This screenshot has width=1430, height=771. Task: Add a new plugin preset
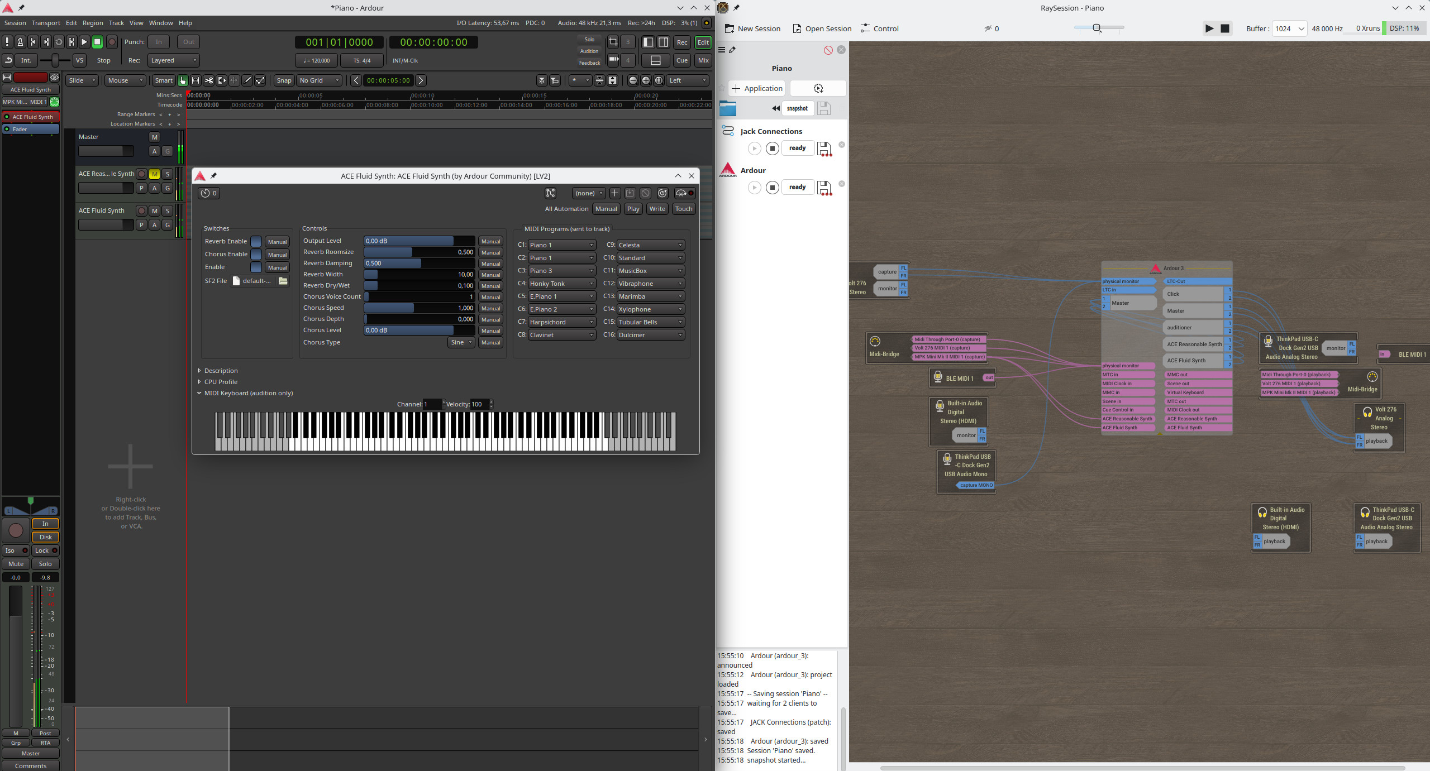tap(614, 193)
